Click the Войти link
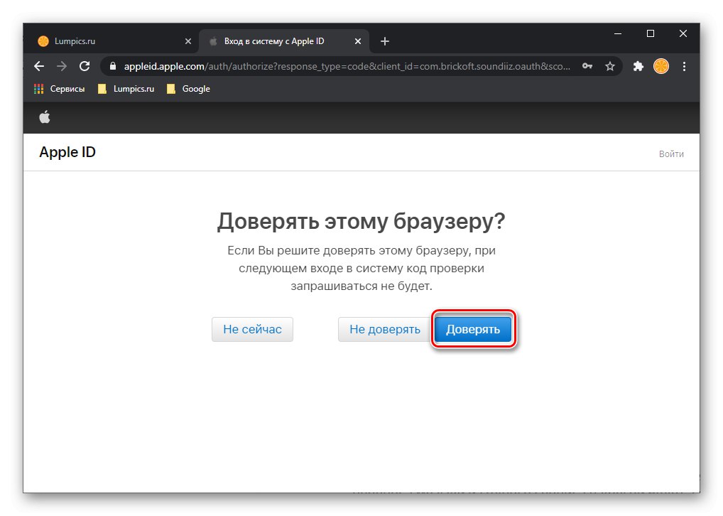The height and width of the screenshot is (516, 723). pyautogui.click(x=671, y=154)
